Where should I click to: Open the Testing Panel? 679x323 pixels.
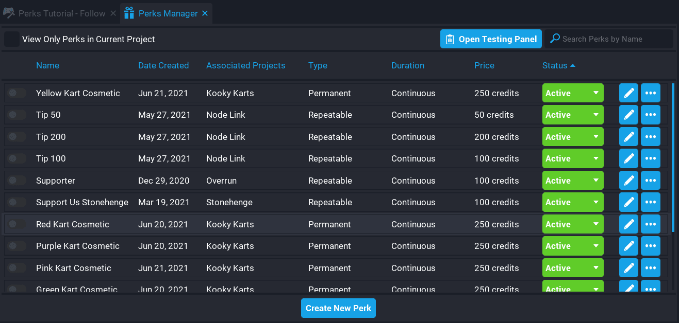point(491,39)
